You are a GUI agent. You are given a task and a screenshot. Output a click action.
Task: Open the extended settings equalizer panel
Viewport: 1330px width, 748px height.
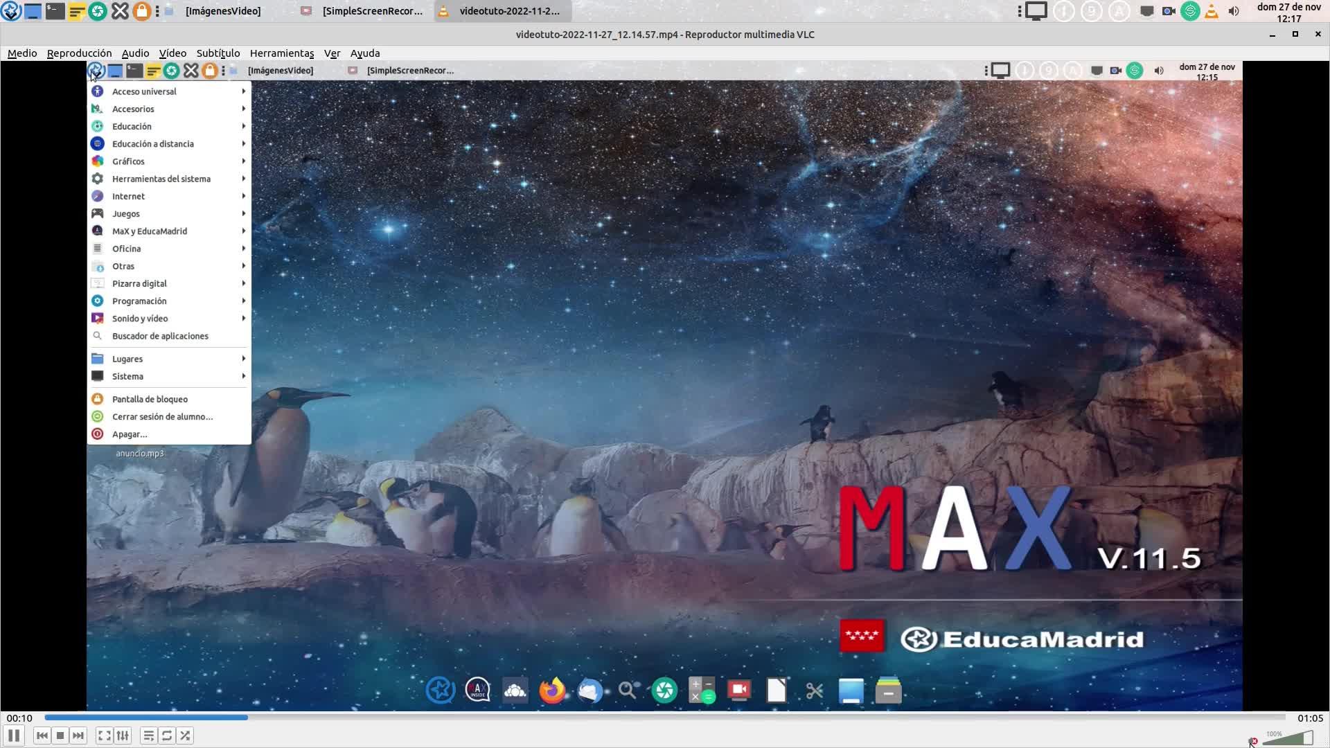click(123, 736)
